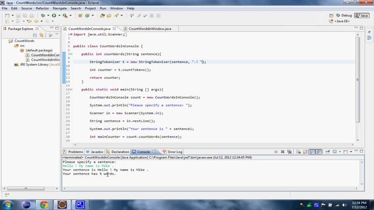374x210 pixels.
Task: Select the CountWordsInConsole.java editor tab
Action: click(89, 29)
